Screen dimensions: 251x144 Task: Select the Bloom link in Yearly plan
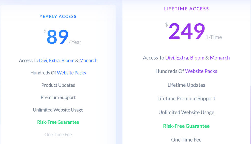click(x=68, y=61)
